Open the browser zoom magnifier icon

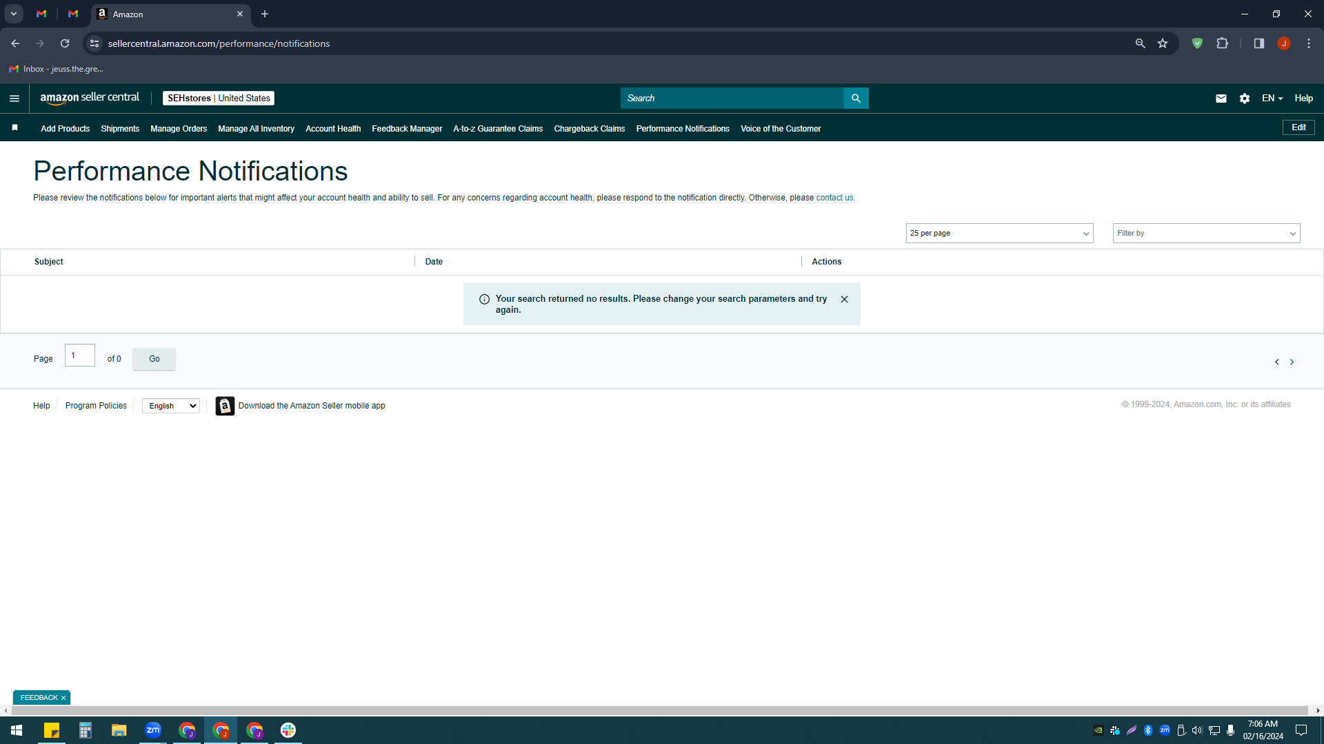1141,43
